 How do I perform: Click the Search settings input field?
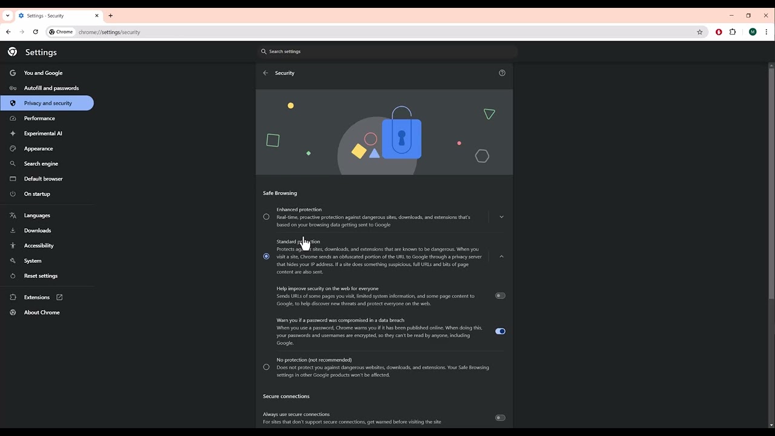click(x=387, y=51)
